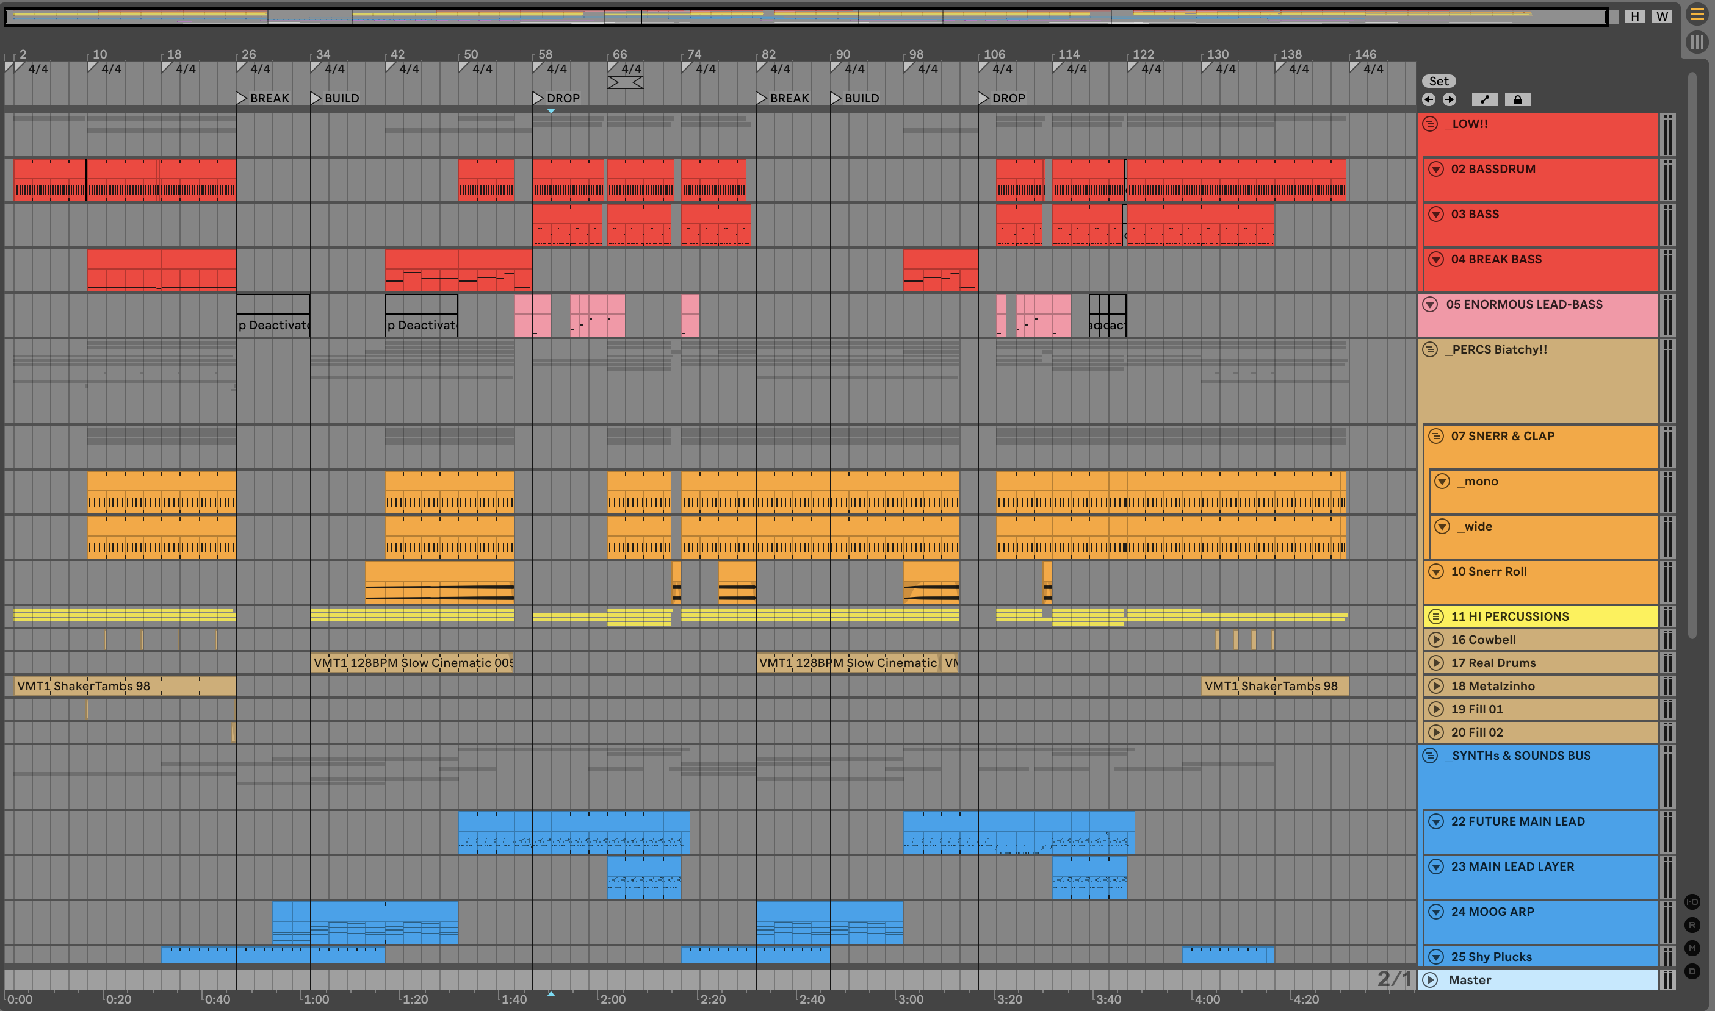1715x1011 pixels.
Task: Collapse the 22 FUTURE MAIN LEAD track
Action: pyautogui.click(x=1436, y=821)
